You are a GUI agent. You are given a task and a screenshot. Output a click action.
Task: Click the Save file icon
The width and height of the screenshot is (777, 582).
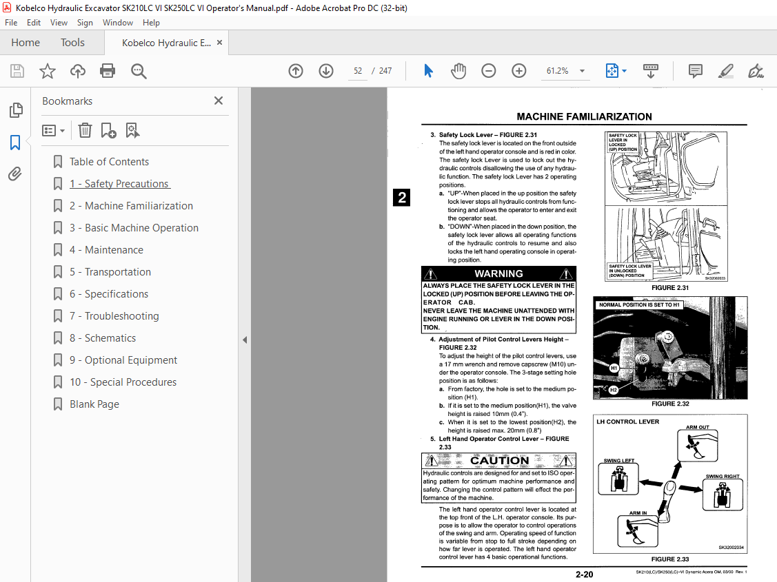coord(17,71)
